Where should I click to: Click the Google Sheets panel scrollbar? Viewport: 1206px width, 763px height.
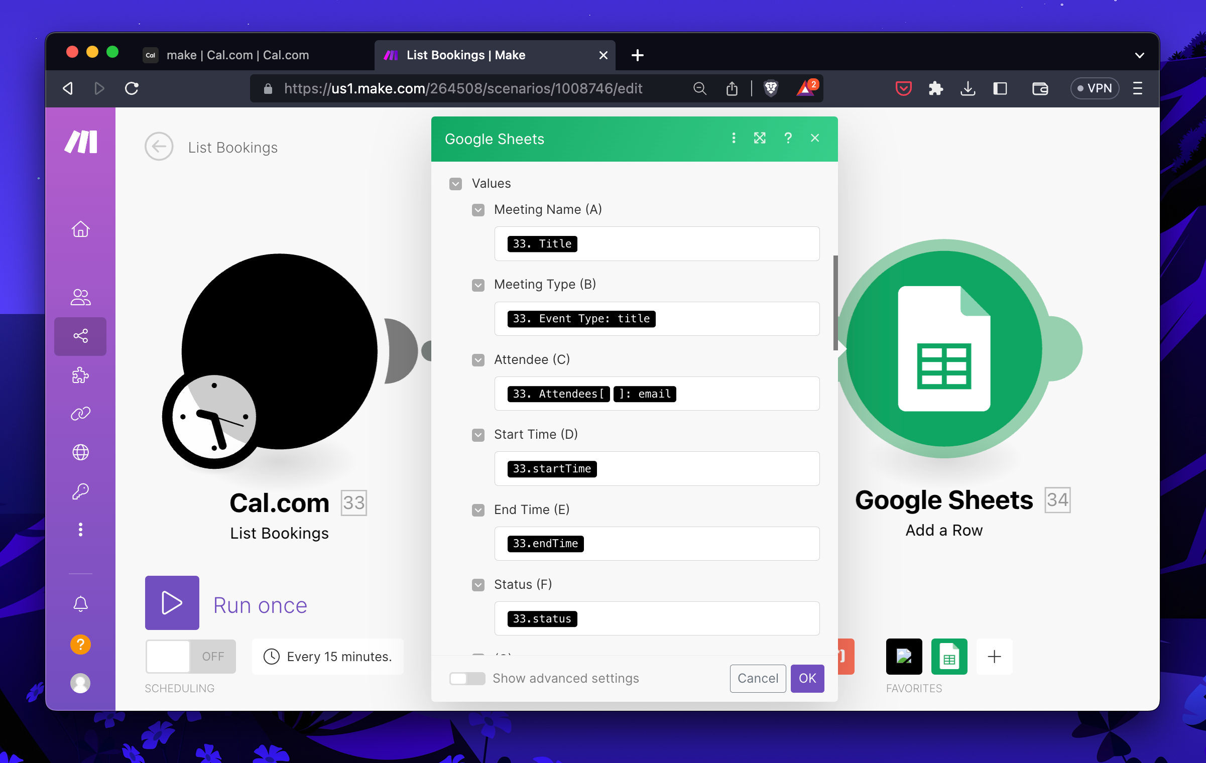pyautogui.click(x=835, y=303)
